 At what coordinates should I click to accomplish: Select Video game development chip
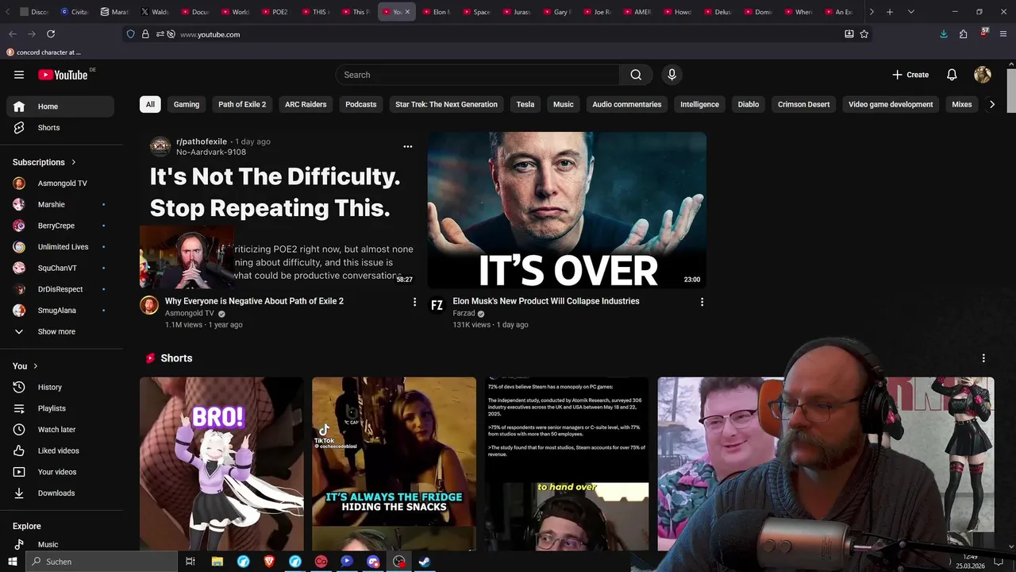(x=891, y=104)
